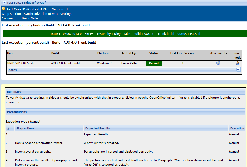The height and width of the screenshot is (167, 247).
Task: Click Execution type : Manual text
Action: [23, 122]
